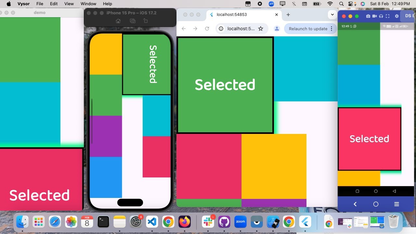Rotate the iPhone simulator device icon
Screen dimensions: 416x234
tap(145, 21)
